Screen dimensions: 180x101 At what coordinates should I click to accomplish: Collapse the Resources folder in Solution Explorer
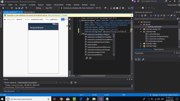coord(139,22)
